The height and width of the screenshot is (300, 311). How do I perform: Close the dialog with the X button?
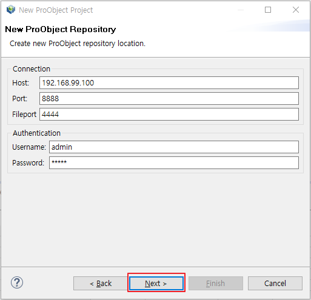coord(296,10)
